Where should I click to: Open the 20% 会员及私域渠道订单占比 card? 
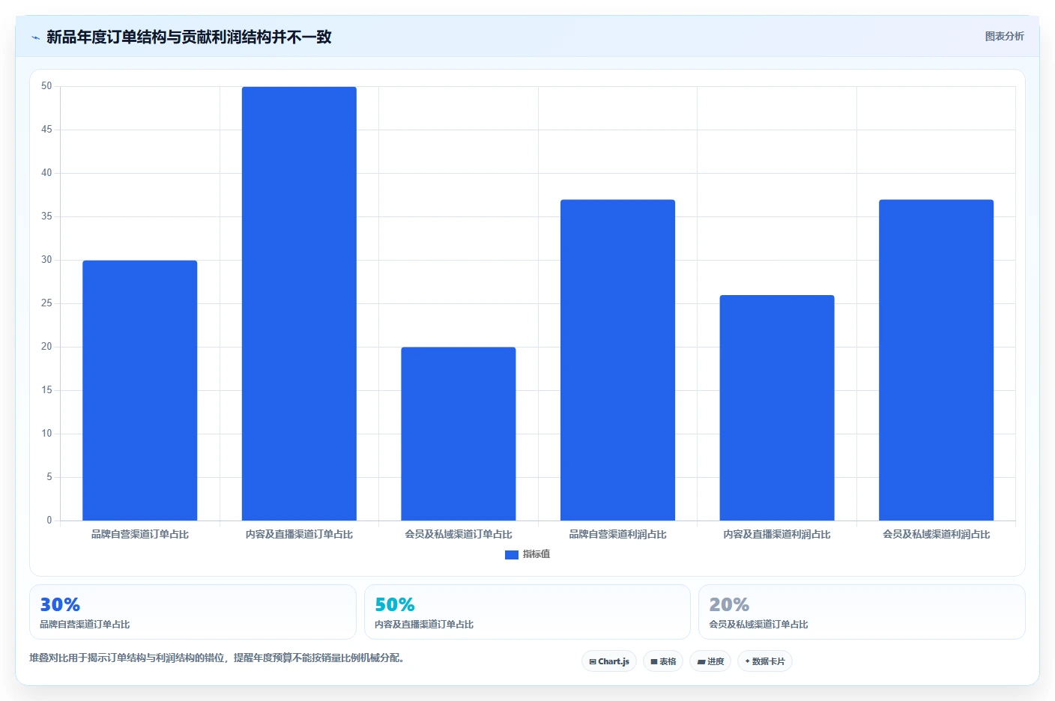pos(862,612)
